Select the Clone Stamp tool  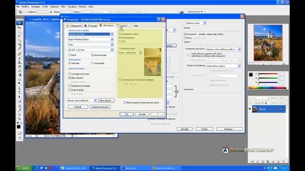pos(20,62)
